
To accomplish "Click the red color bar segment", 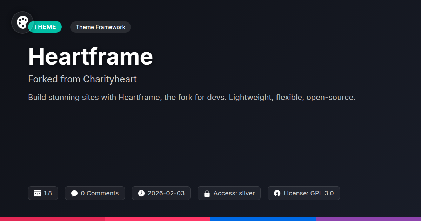I will [x=53, y=219].
